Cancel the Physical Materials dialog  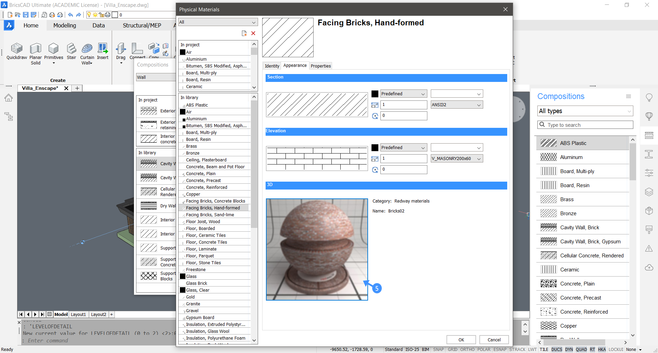point(494,339)
